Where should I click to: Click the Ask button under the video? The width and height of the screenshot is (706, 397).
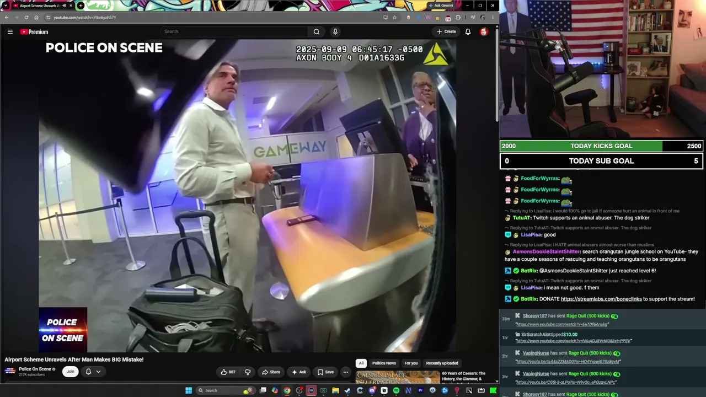click(x=299, y=372)
